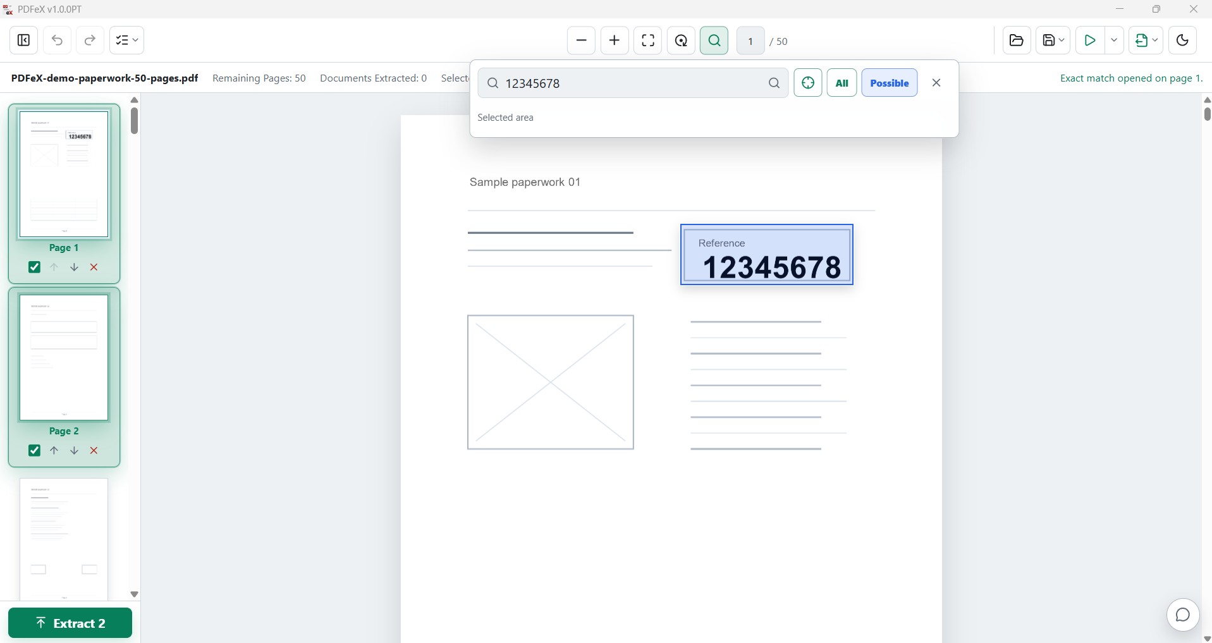The image size is (1212, 643).
Task: Remove Page 2 with red X
Action: pyautogui.click(x=94, y=451)
